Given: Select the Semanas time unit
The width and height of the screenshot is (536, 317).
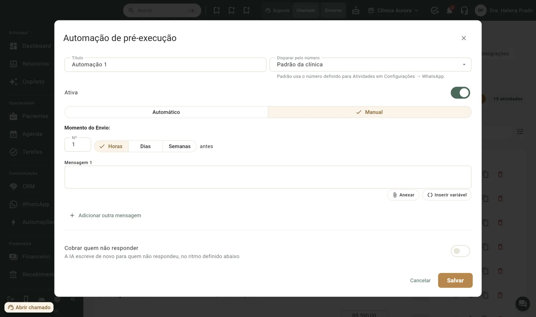Looking at the screenshot, I should [x=180, y=146].
